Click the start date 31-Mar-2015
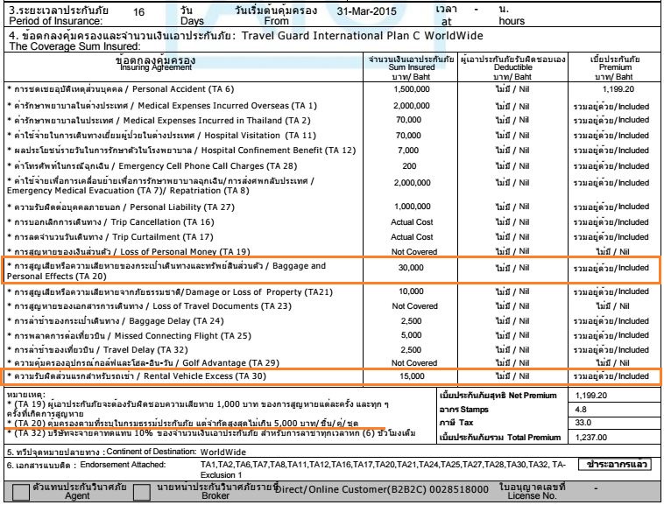Screen dimensions: 664x505 tap(367, 11)
